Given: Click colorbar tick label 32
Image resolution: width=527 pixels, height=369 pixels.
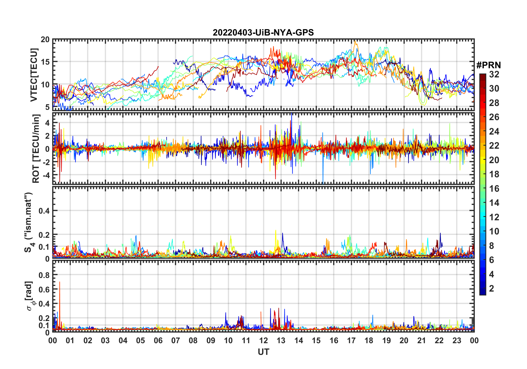Looking at the screenshot, I should [x=494, y=74].
